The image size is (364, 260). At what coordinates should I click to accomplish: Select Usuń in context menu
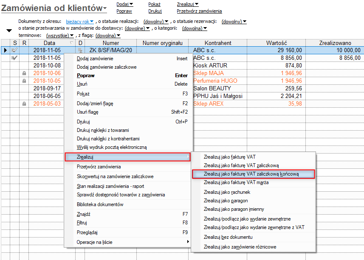click(x=128, y=84)
